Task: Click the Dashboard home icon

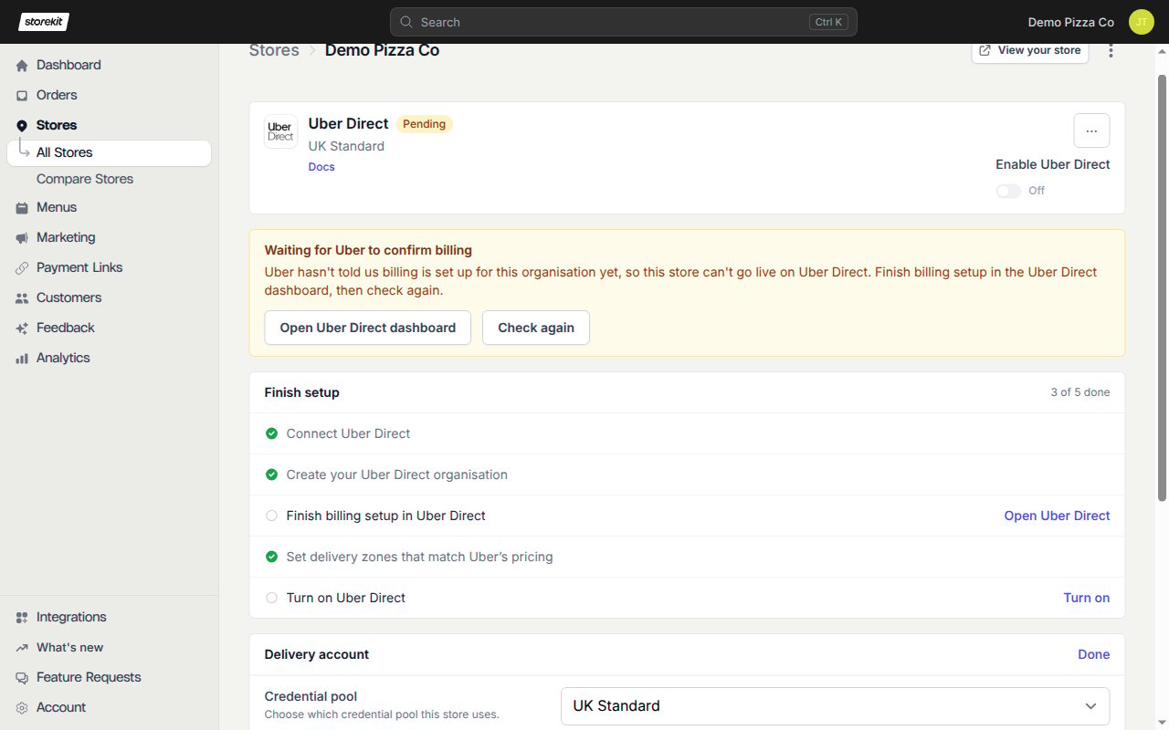Action: pyautogui.click(x=22, y=66)
